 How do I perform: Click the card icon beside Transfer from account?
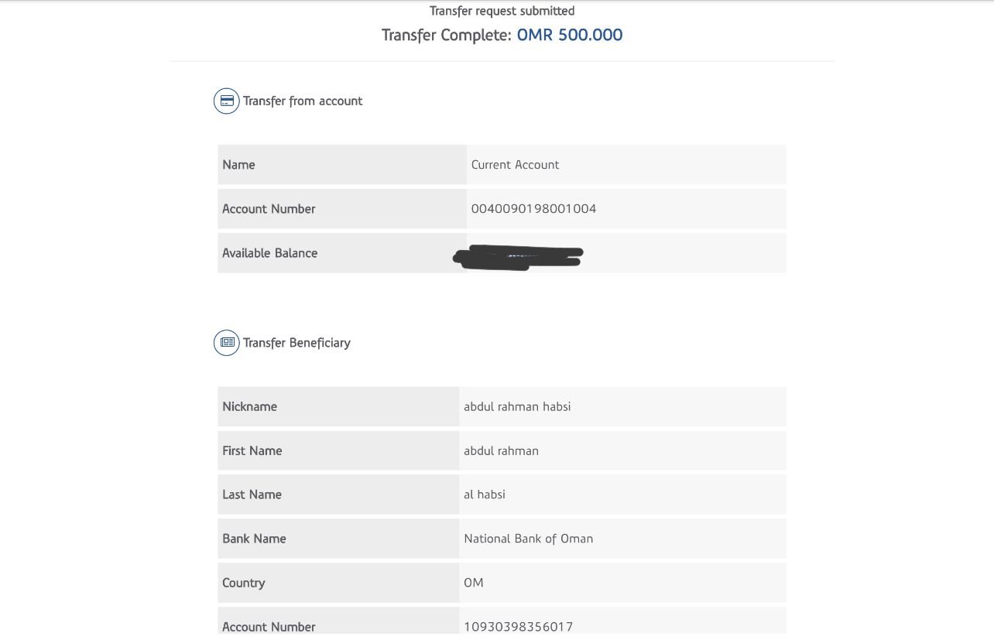226,101
